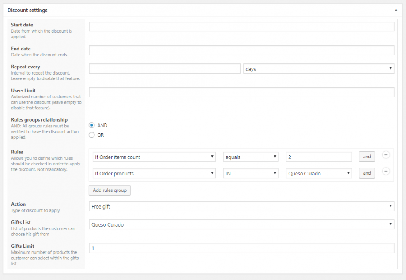Focus the Users Limit input field
Image resolution: width=406 pixels, height=280 pixels.
point(241,92)
